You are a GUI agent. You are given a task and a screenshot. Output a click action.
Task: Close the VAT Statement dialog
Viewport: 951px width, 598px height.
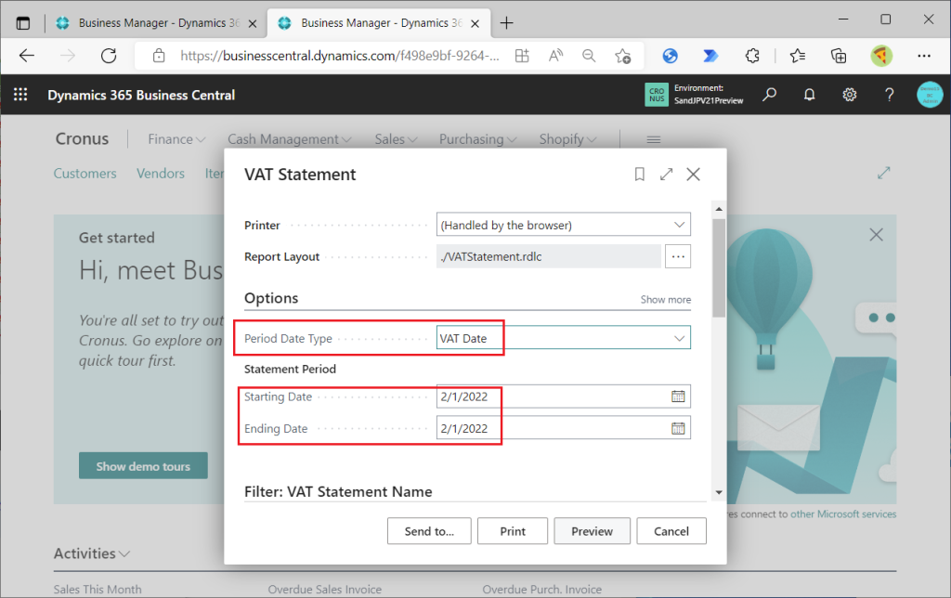click(x=693, y=175)
